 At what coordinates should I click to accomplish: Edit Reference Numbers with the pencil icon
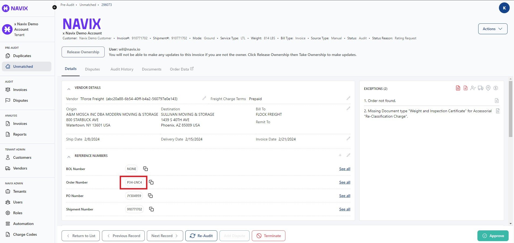[348, 155]
